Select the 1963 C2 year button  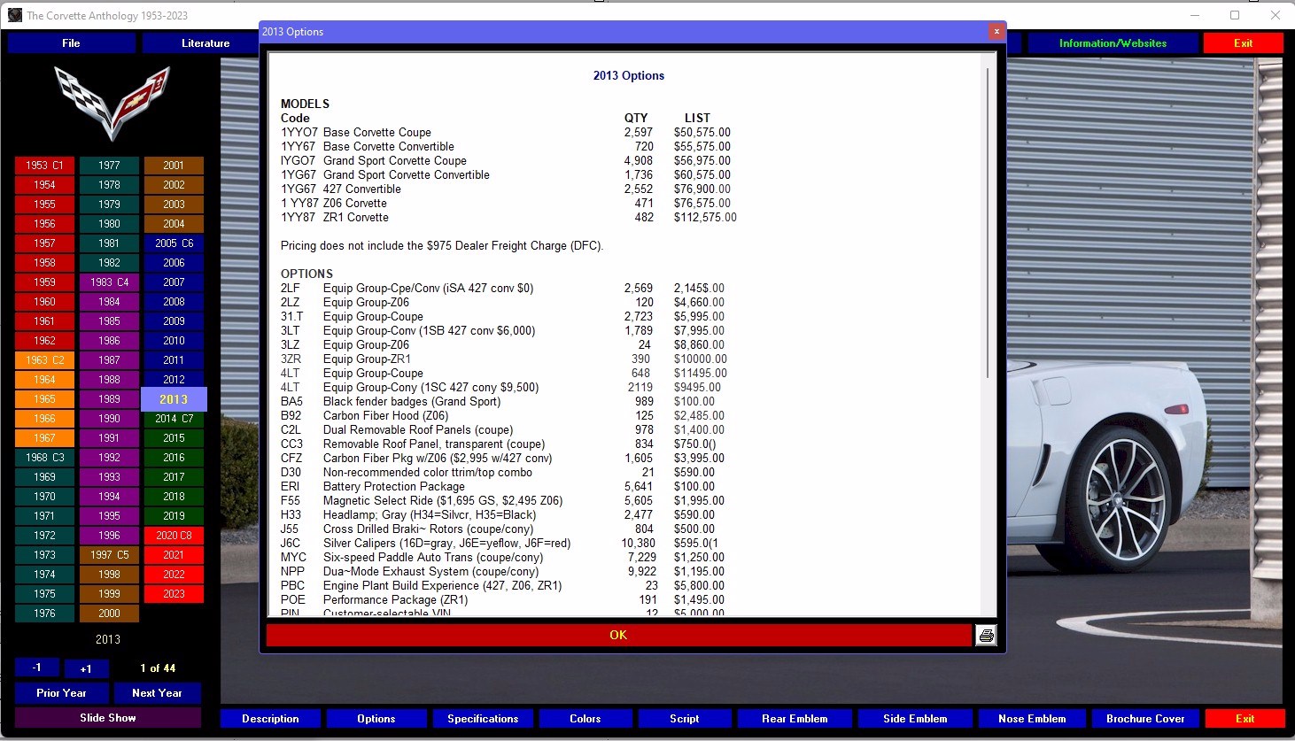(x=44, y=360)
